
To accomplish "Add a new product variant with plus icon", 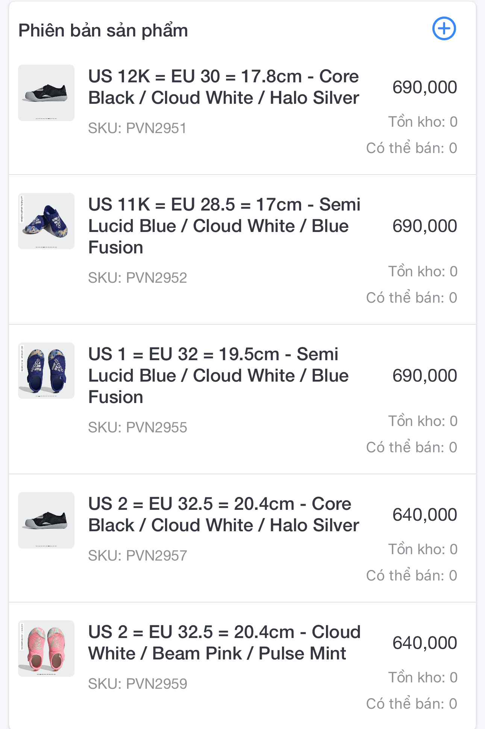I will (444, 29).
